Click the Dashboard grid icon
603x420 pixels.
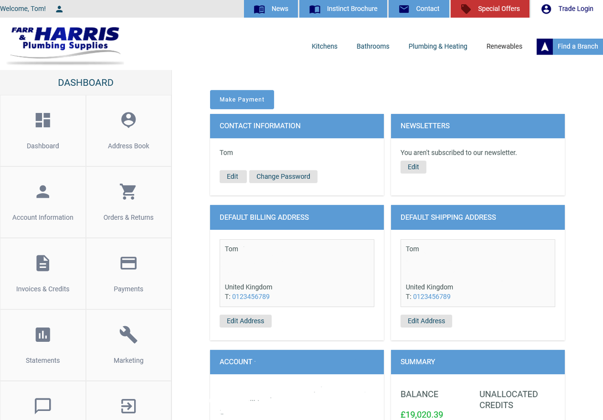[x=43, y=120]
